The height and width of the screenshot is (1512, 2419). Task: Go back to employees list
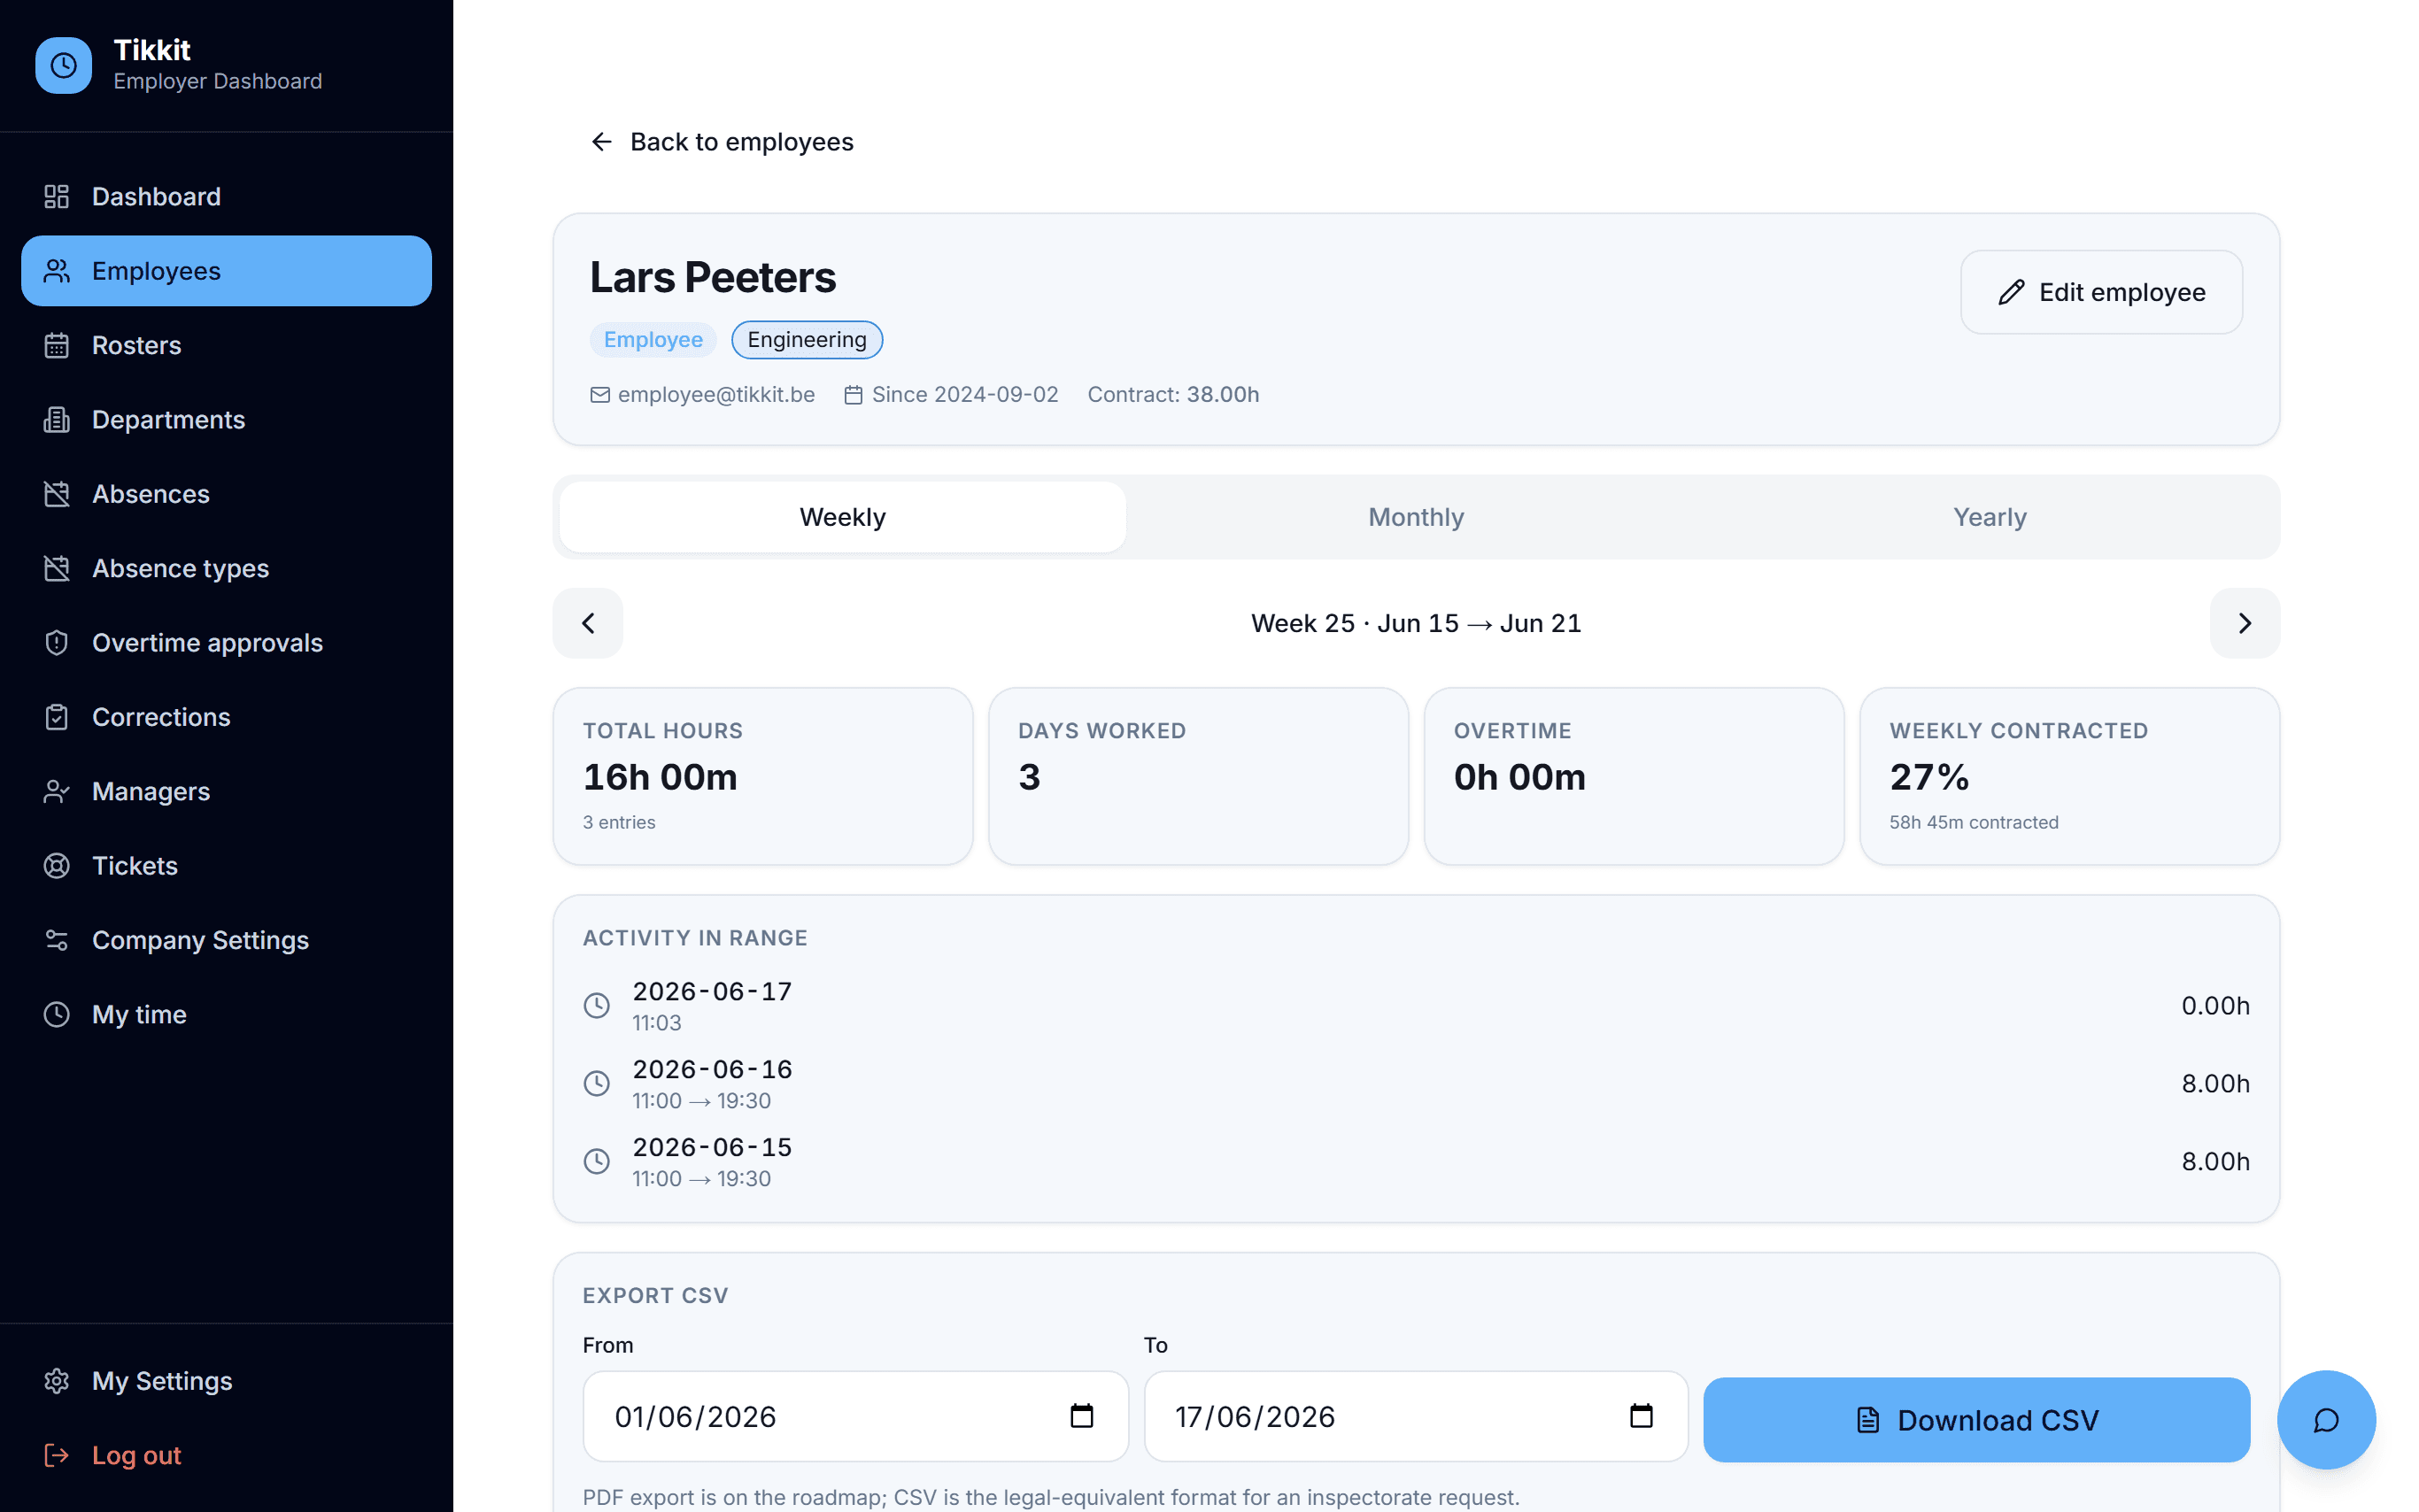[x=722, y=142]
